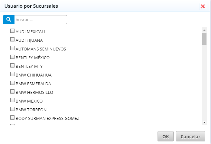
Task: Focus the buscar search input field
Action: (41, 20)
